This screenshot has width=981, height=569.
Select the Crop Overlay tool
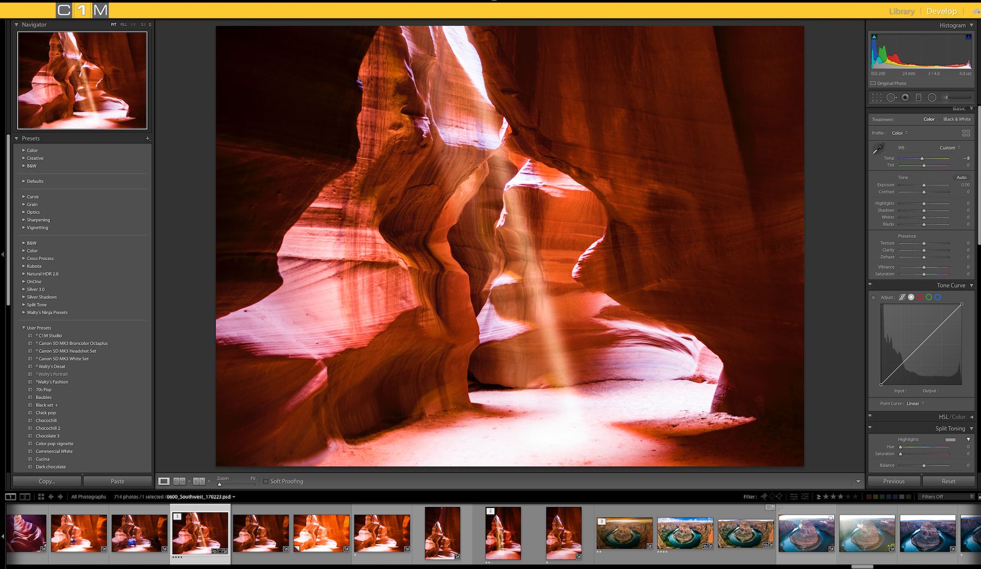(x=877, y=97)
